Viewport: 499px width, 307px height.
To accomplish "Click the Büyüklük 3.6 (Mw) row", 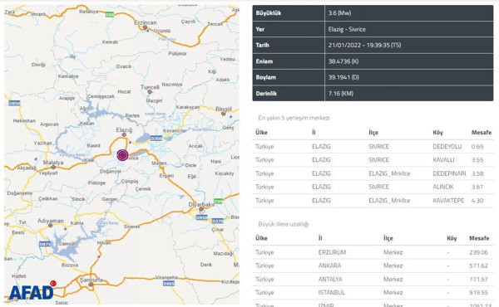I will point(373,13).
